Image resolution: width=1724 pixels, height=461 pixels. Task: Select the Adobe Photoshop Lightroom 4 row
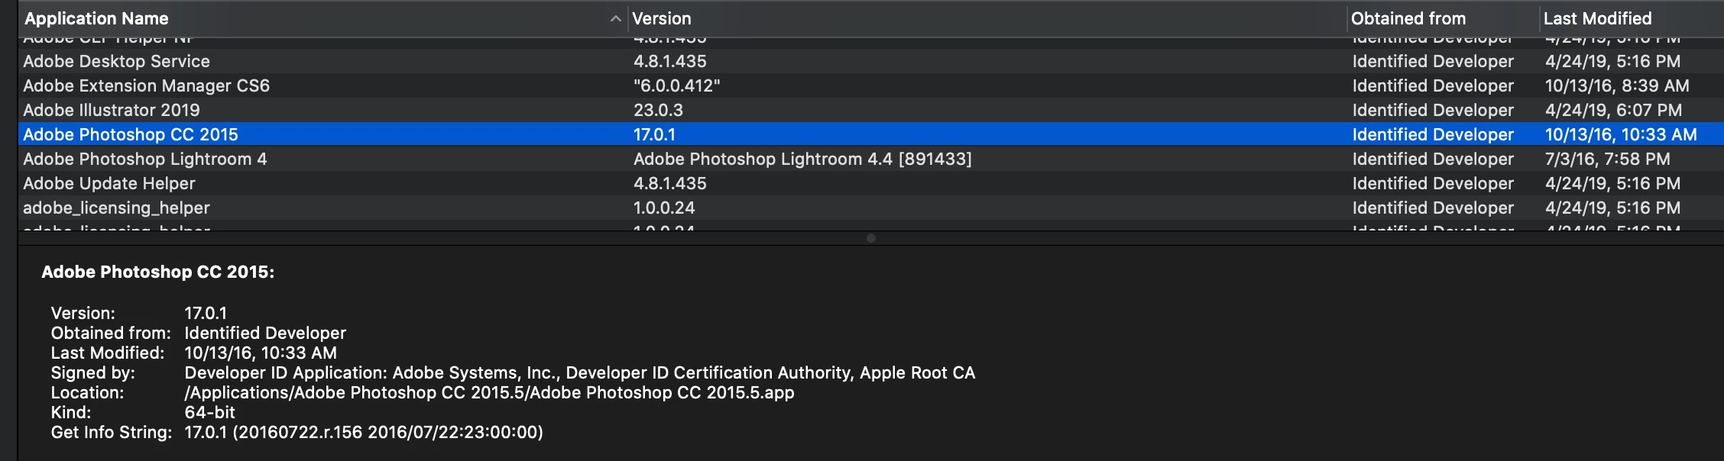tap(871, 159)
